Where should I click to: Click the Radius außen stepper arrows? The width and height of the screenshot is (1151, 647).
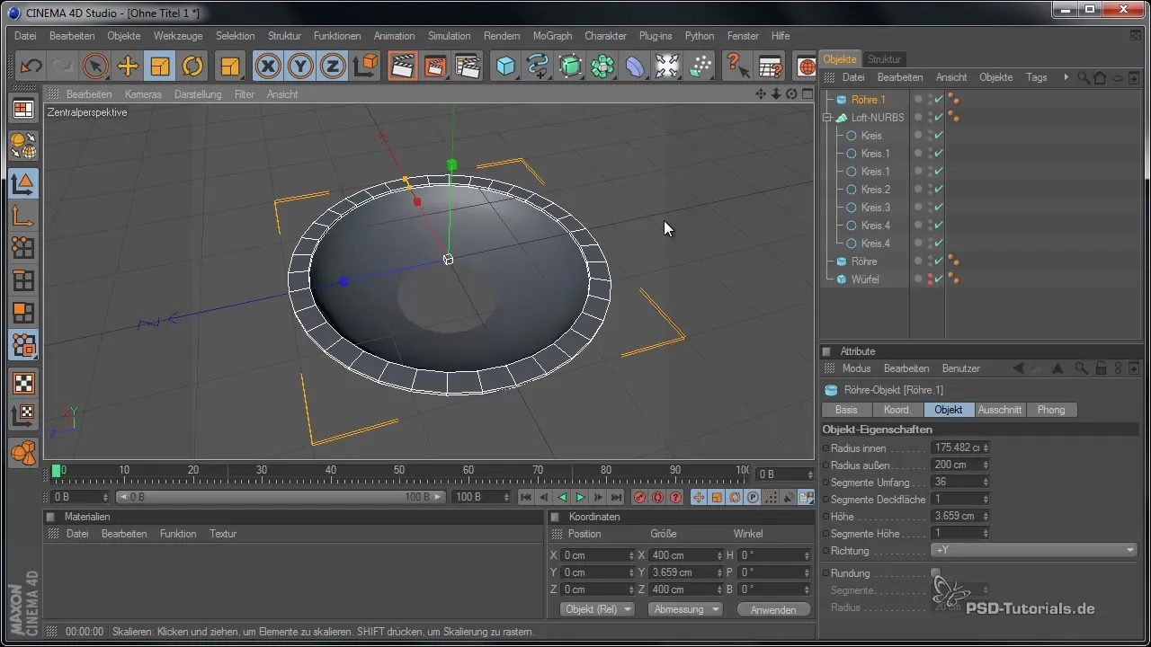tap(986, 465)
